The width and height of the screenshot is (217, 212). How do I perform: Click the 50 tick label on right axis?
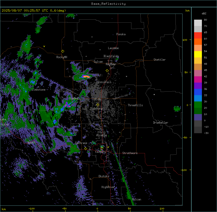186,72
